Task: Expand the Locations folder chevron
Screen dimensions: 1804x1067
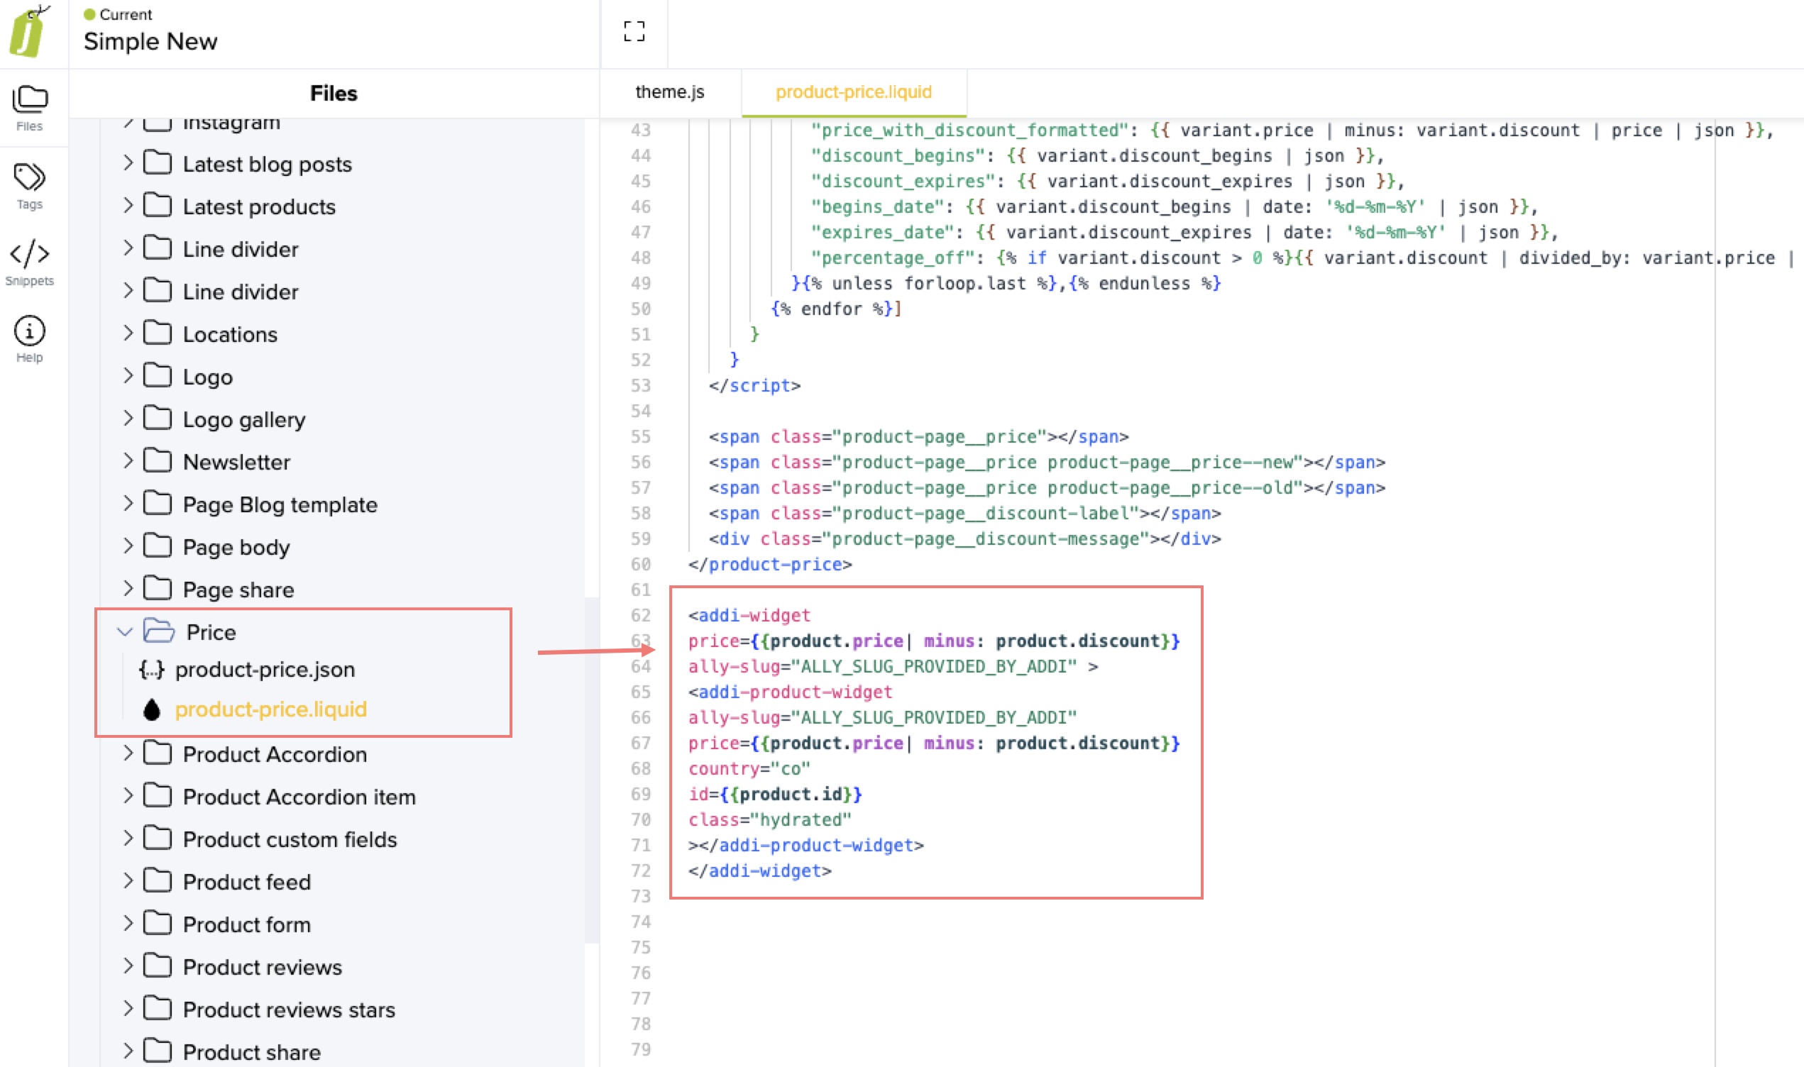Action: pyautogui.click(x=128, y=333)
